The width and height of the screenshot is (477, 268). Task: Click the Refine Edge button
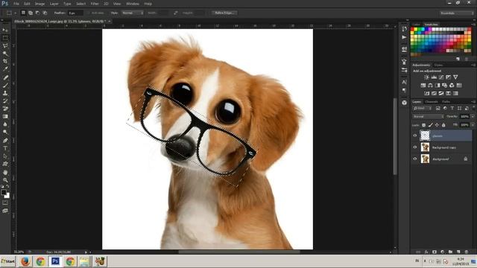[x=224, y=13]
